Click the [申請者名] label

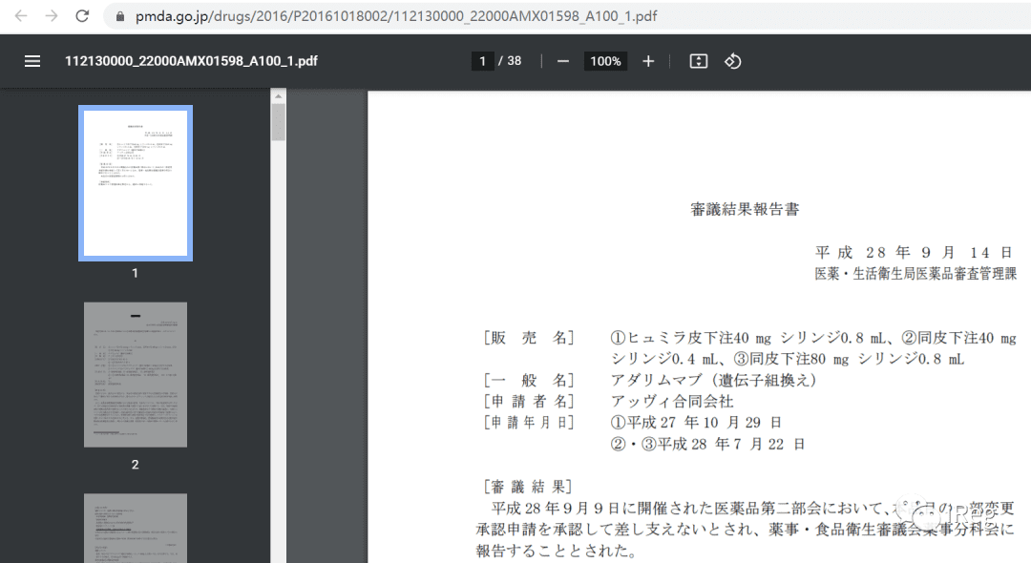(529, 402)
